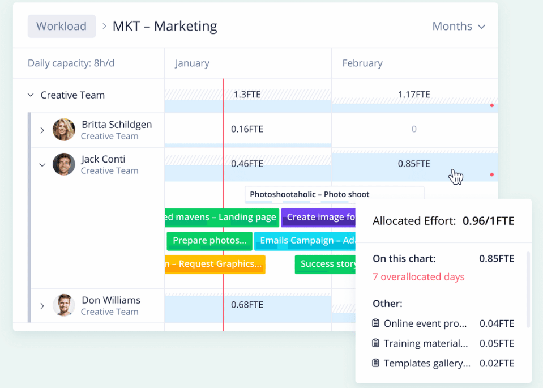
Task: Click the Workload breadcrumb item
Action: pyautogui.click(x=61, y=25)
